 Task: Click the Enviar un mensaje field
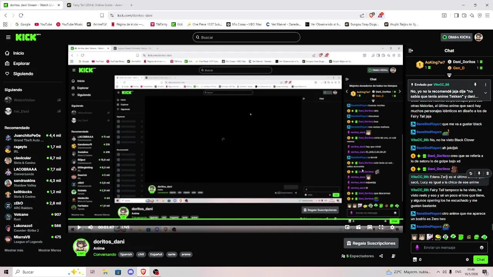[x=449, y=247]
